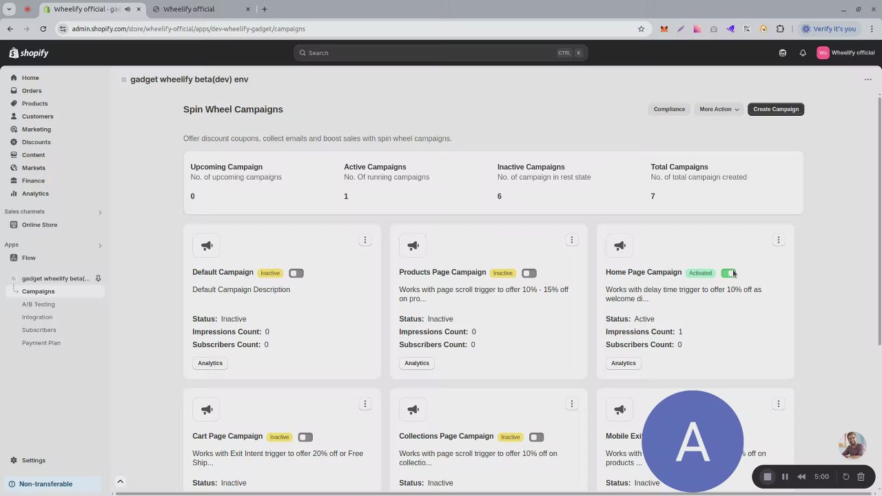
Task: Go to Orders in the sidebar
Action: 32,91
